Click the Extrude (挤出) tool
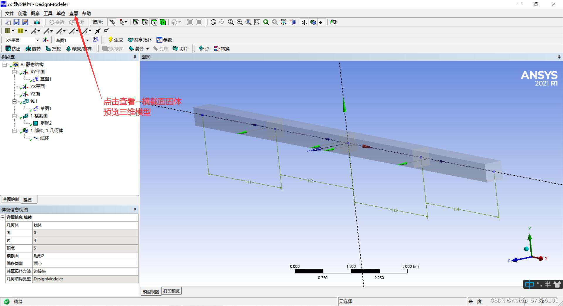This screenshot has width=563, height=306. [13, 49]
